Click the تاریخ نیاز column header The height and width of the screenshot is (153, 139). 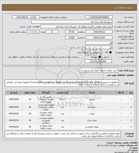pos(14,93)
